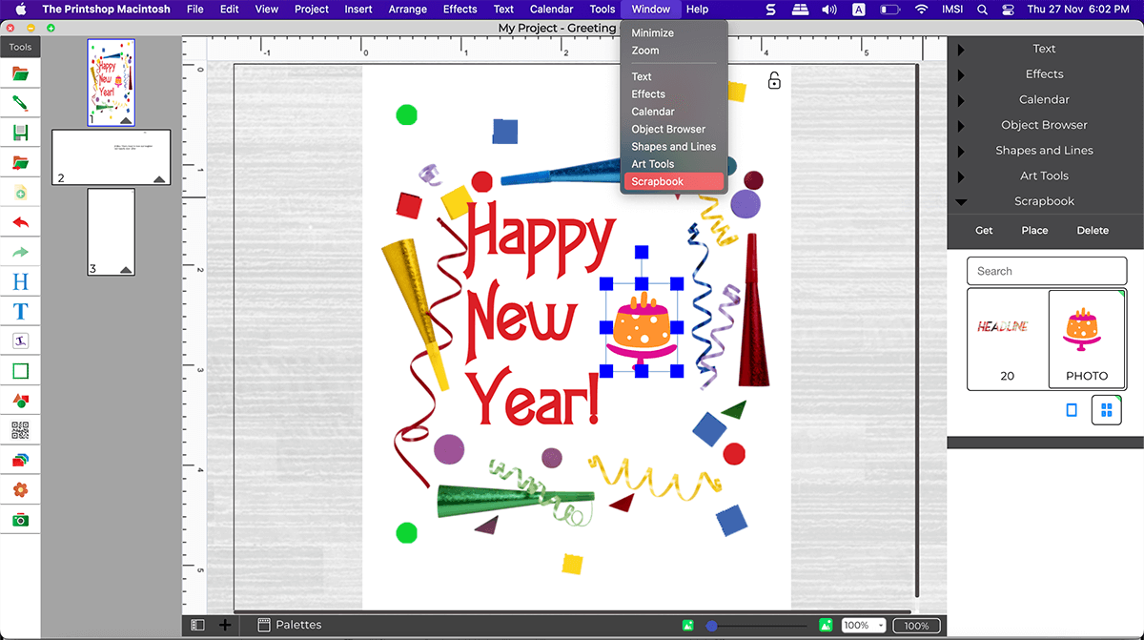Click the zoom slider handle
Viewport: 1144px width, 640px height.
pos(711,626)
